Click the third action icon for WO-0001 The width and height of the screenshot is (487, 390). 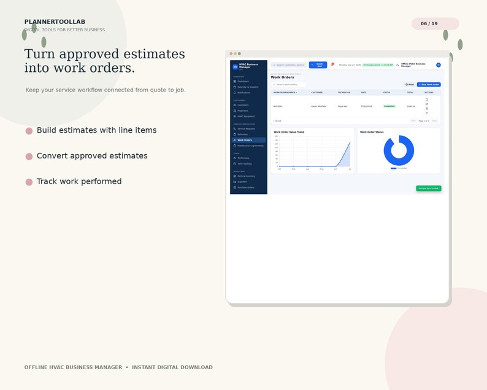pos(427,109)
